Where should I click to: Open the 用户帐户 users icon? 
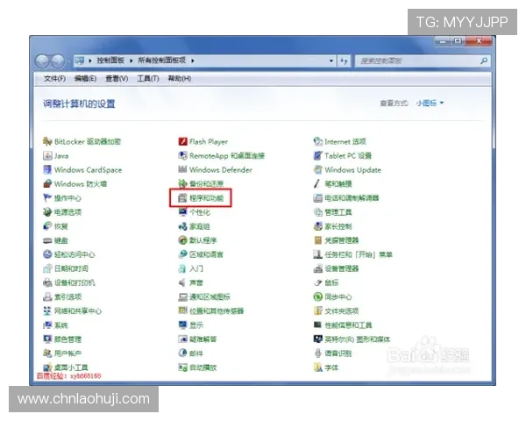coord(47,353)
